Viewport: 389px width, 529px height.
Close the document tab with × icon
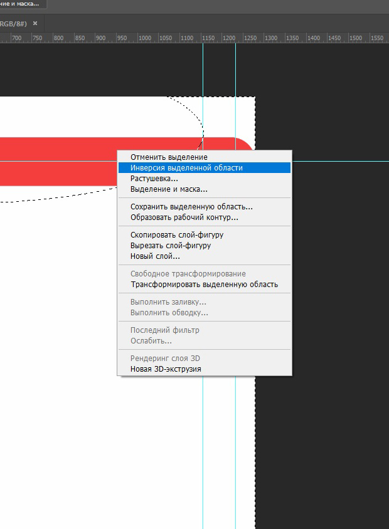click(x=35, y=23)
